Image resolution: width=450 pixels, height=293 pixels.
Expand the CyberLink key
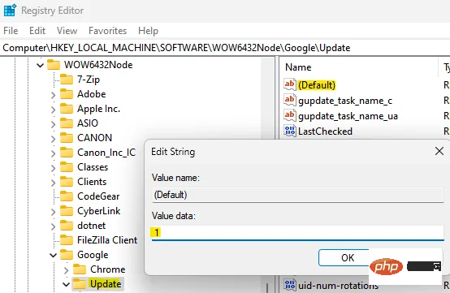[53, 212]
